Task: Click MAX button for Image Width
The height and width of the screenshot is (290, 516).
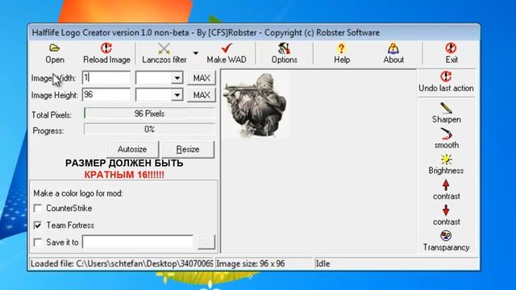Action: pyautogui.click(x=202, y=78)
